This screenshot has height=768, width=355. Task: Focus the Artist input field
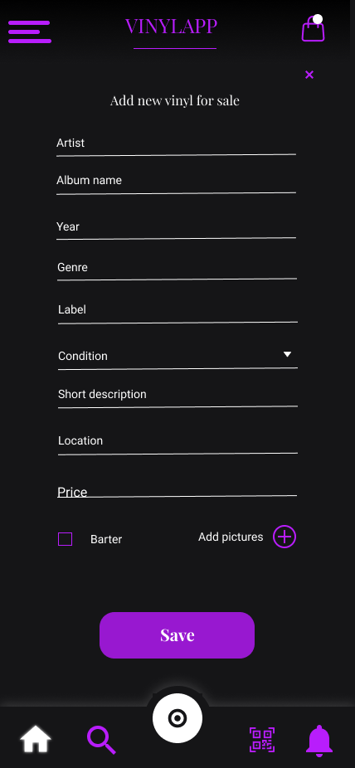177,144
